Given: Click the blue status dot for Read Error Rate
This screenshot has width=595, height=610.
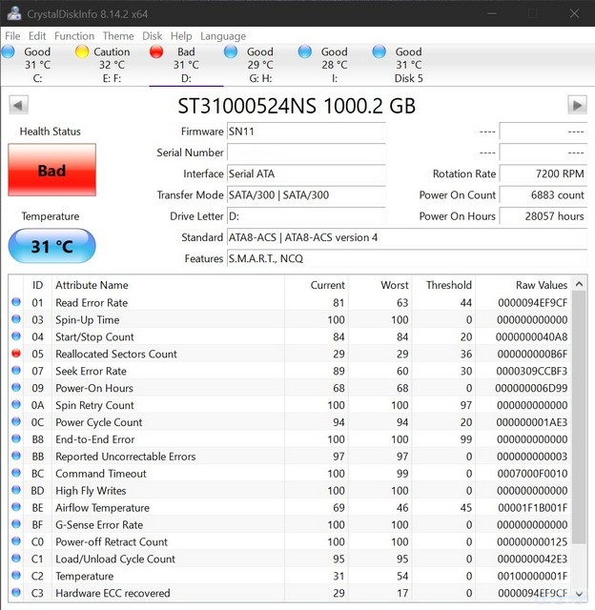Looking at the screenshot, I should (x=16, y=302).
